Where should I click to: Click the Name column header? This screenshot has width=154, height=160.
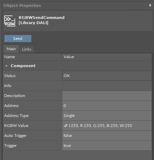[32, 57]
